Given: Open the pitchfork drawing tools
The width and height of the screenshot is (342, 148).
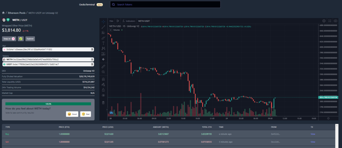Looking at the screenshot, I should click(x=104, y=32).
